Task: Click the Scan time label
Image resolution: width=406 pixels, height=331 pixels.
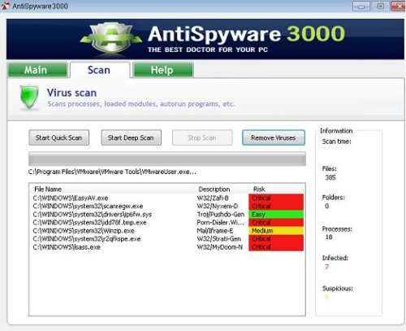Action: click(336, 142)
